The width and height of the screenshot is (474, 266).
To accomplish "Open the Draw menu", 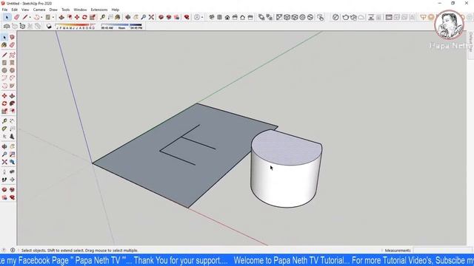I will [53, 10].
